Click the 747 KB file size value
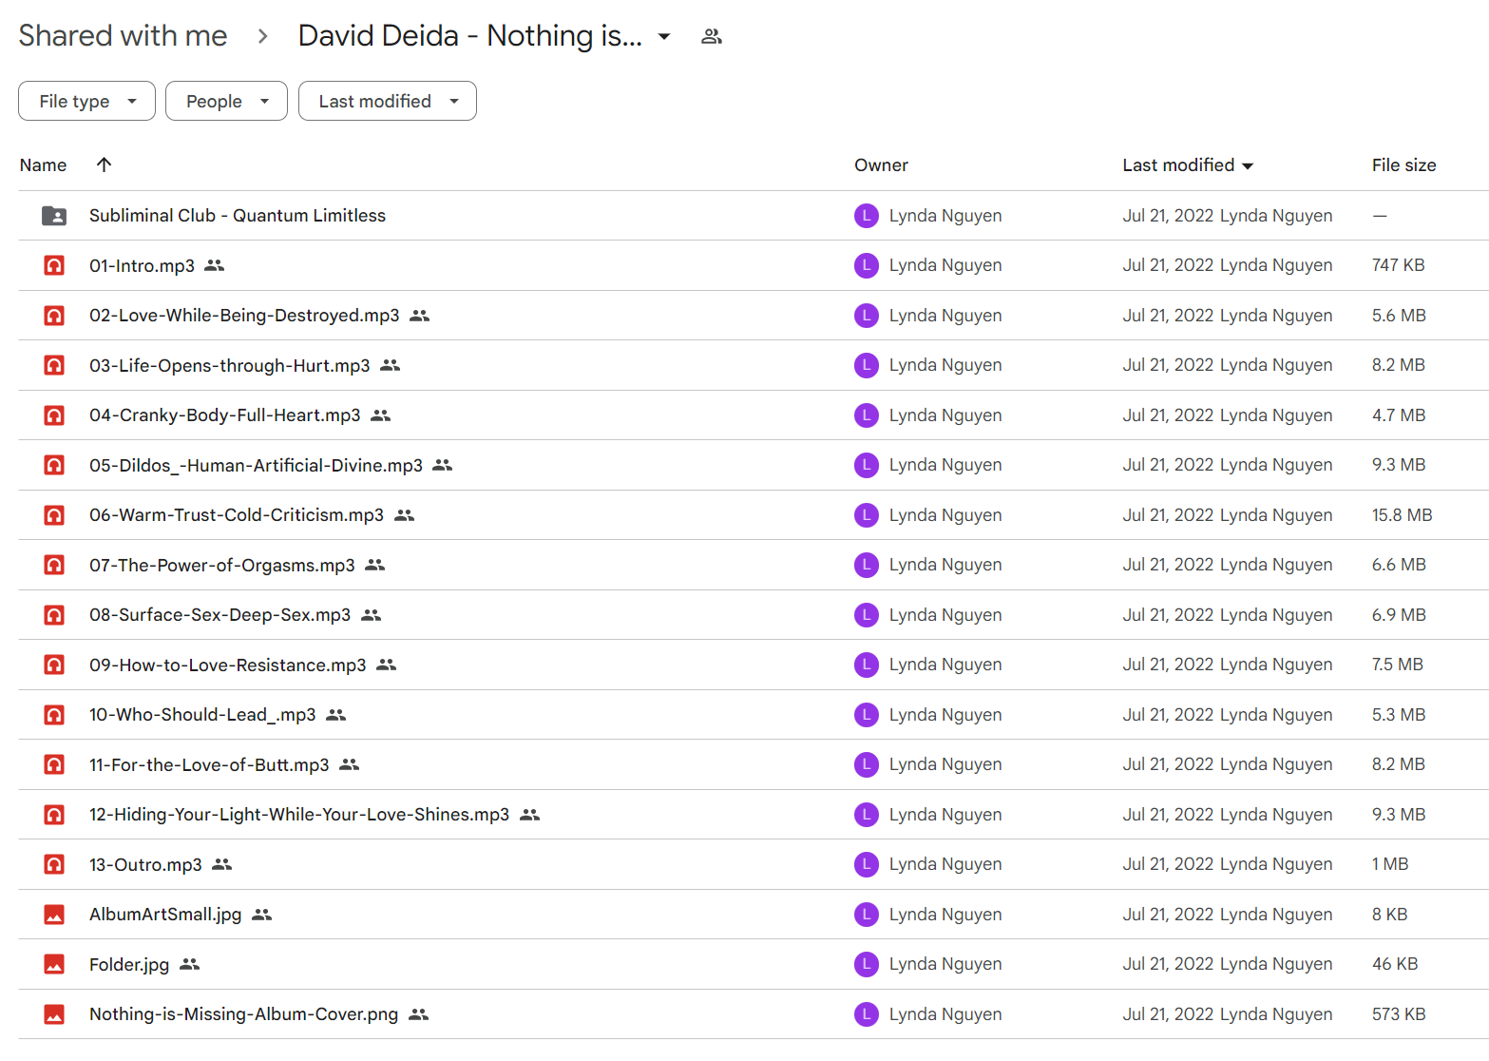This screenshot has width=1489, height=1061. (x=1398, y=265)
